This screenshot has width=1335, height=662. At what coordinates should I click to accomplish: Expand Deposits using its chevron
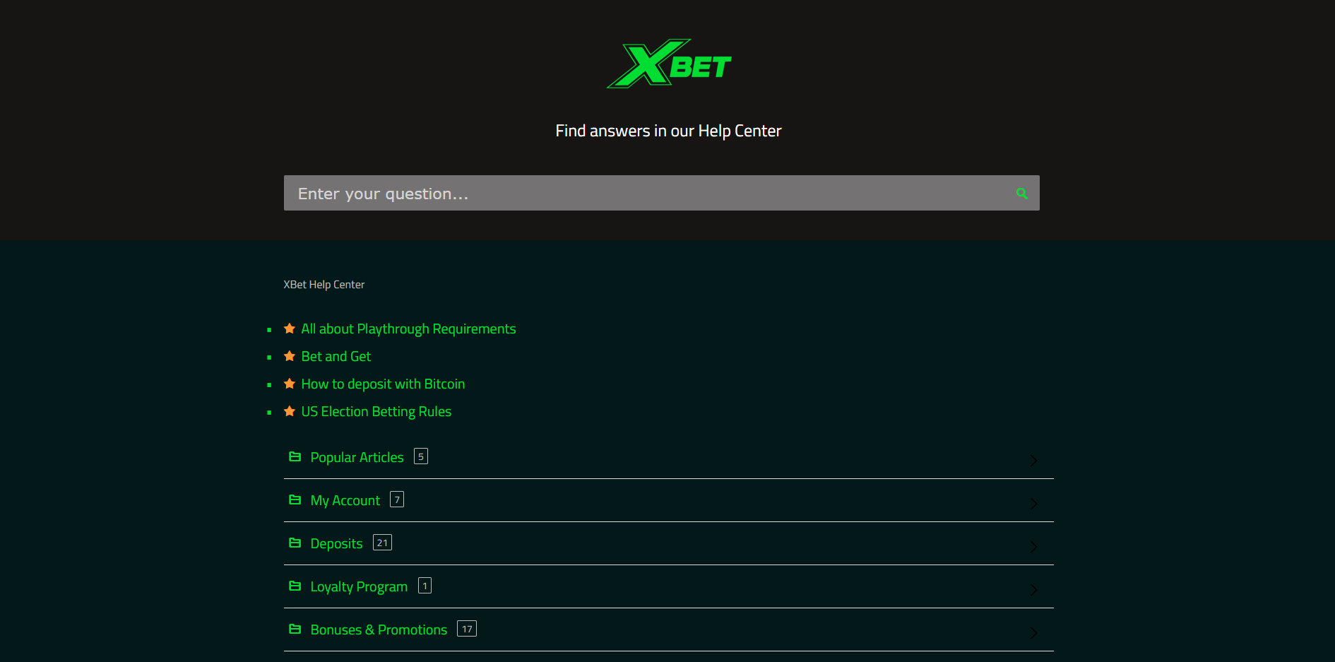tap(1033, 547)
